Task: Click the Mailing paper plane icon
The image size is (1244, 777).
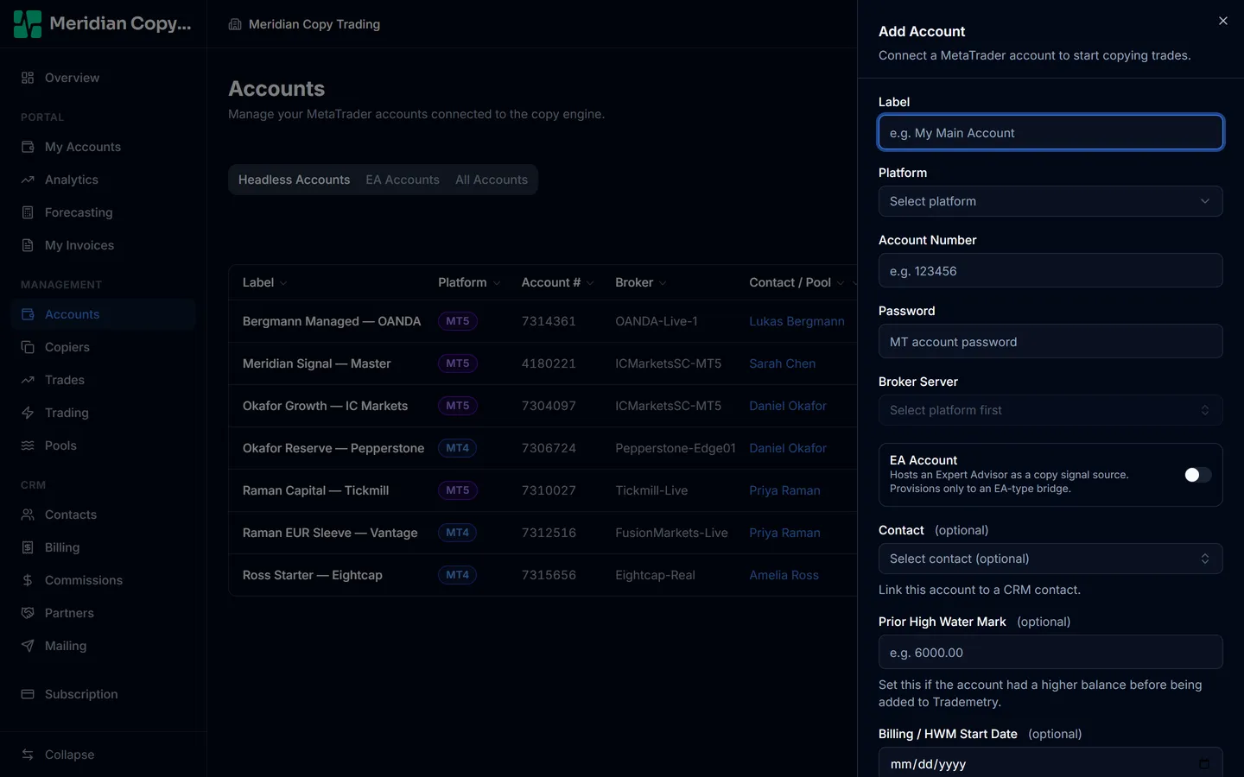Action: coord(28,646)
